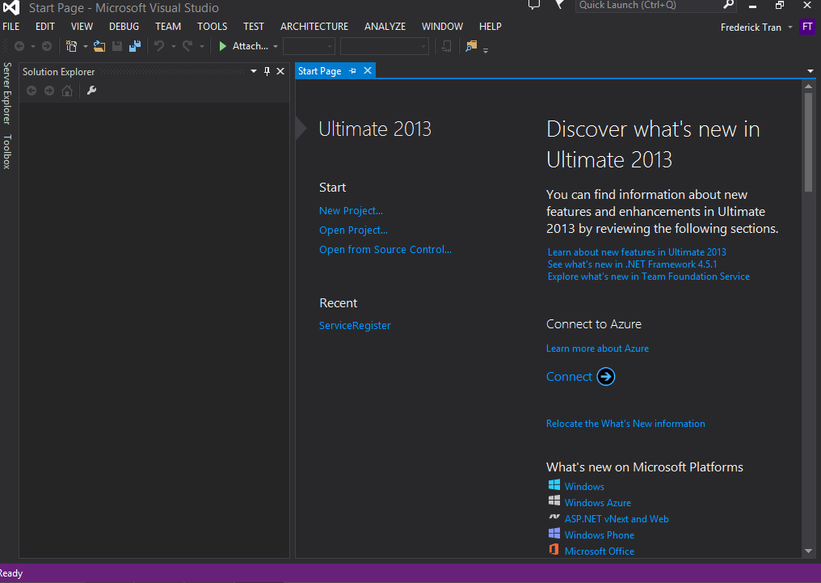Screen dimensions: 821x583
Task: Click the FT account avatar
Action: click(x=807, y=27)
